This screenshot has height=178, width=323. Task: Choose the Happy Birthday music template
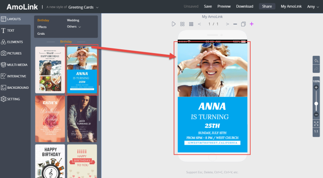(50, 161)
